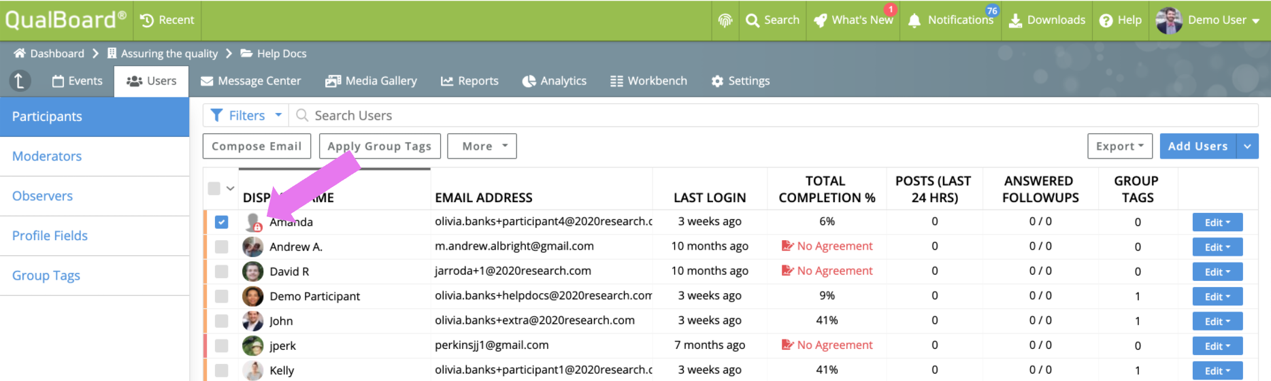Open the Workbench tab
The image size is (1271, 381).
pos(649,81)
